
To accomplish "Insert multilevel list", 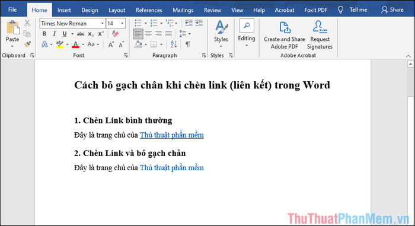I will [x=170, y=23].
